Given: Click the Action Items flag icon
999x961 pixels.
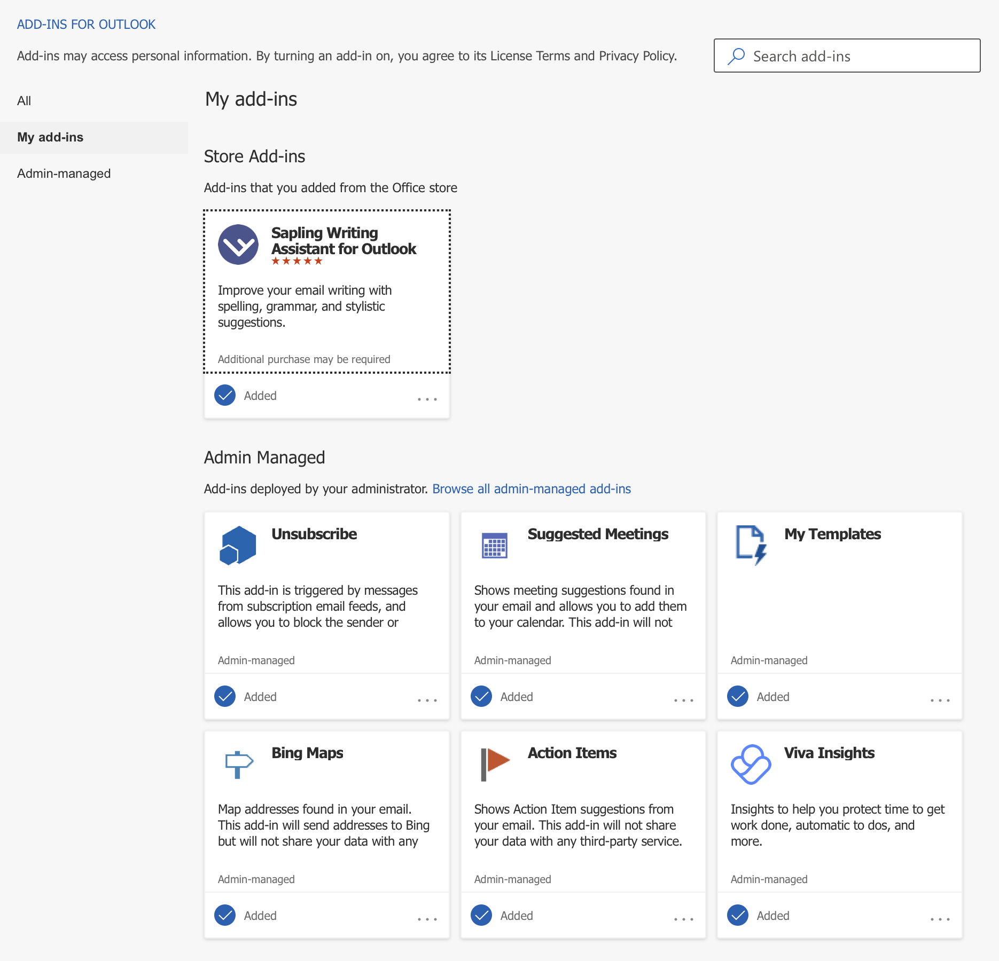Looking at the screenshot, I should [x=495, y=764].
